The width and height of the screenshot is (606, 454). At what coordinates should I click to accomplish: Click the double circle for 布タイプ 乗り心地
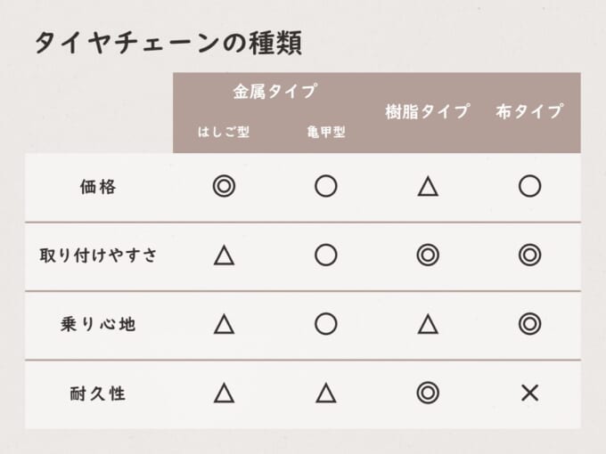coord(530,324)
